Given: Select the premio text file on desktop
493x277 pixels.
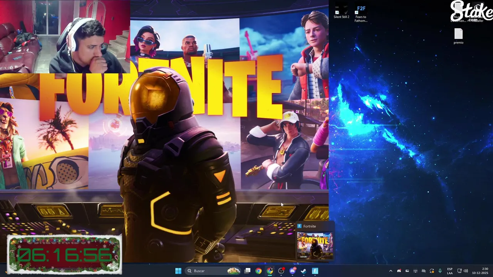Looking at the screenshot, I should click(458, 37).
